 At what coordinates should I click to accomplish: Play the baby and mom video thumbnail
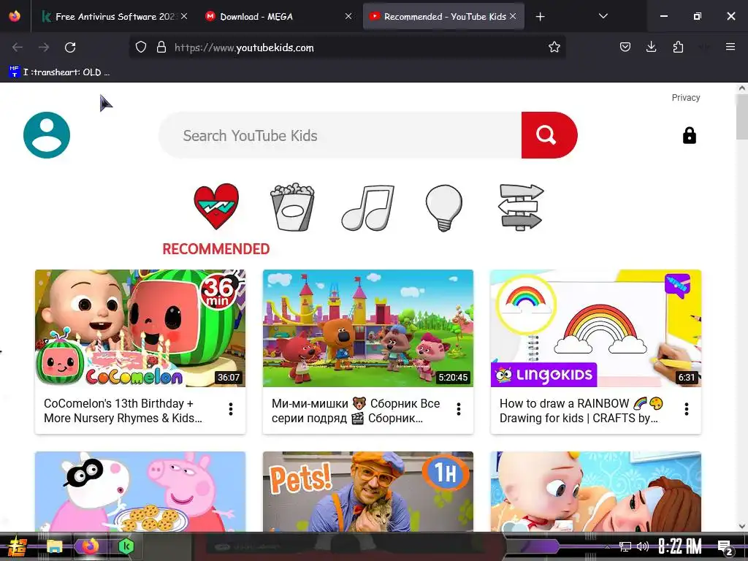pyautogui.click(x=596, y=492)
